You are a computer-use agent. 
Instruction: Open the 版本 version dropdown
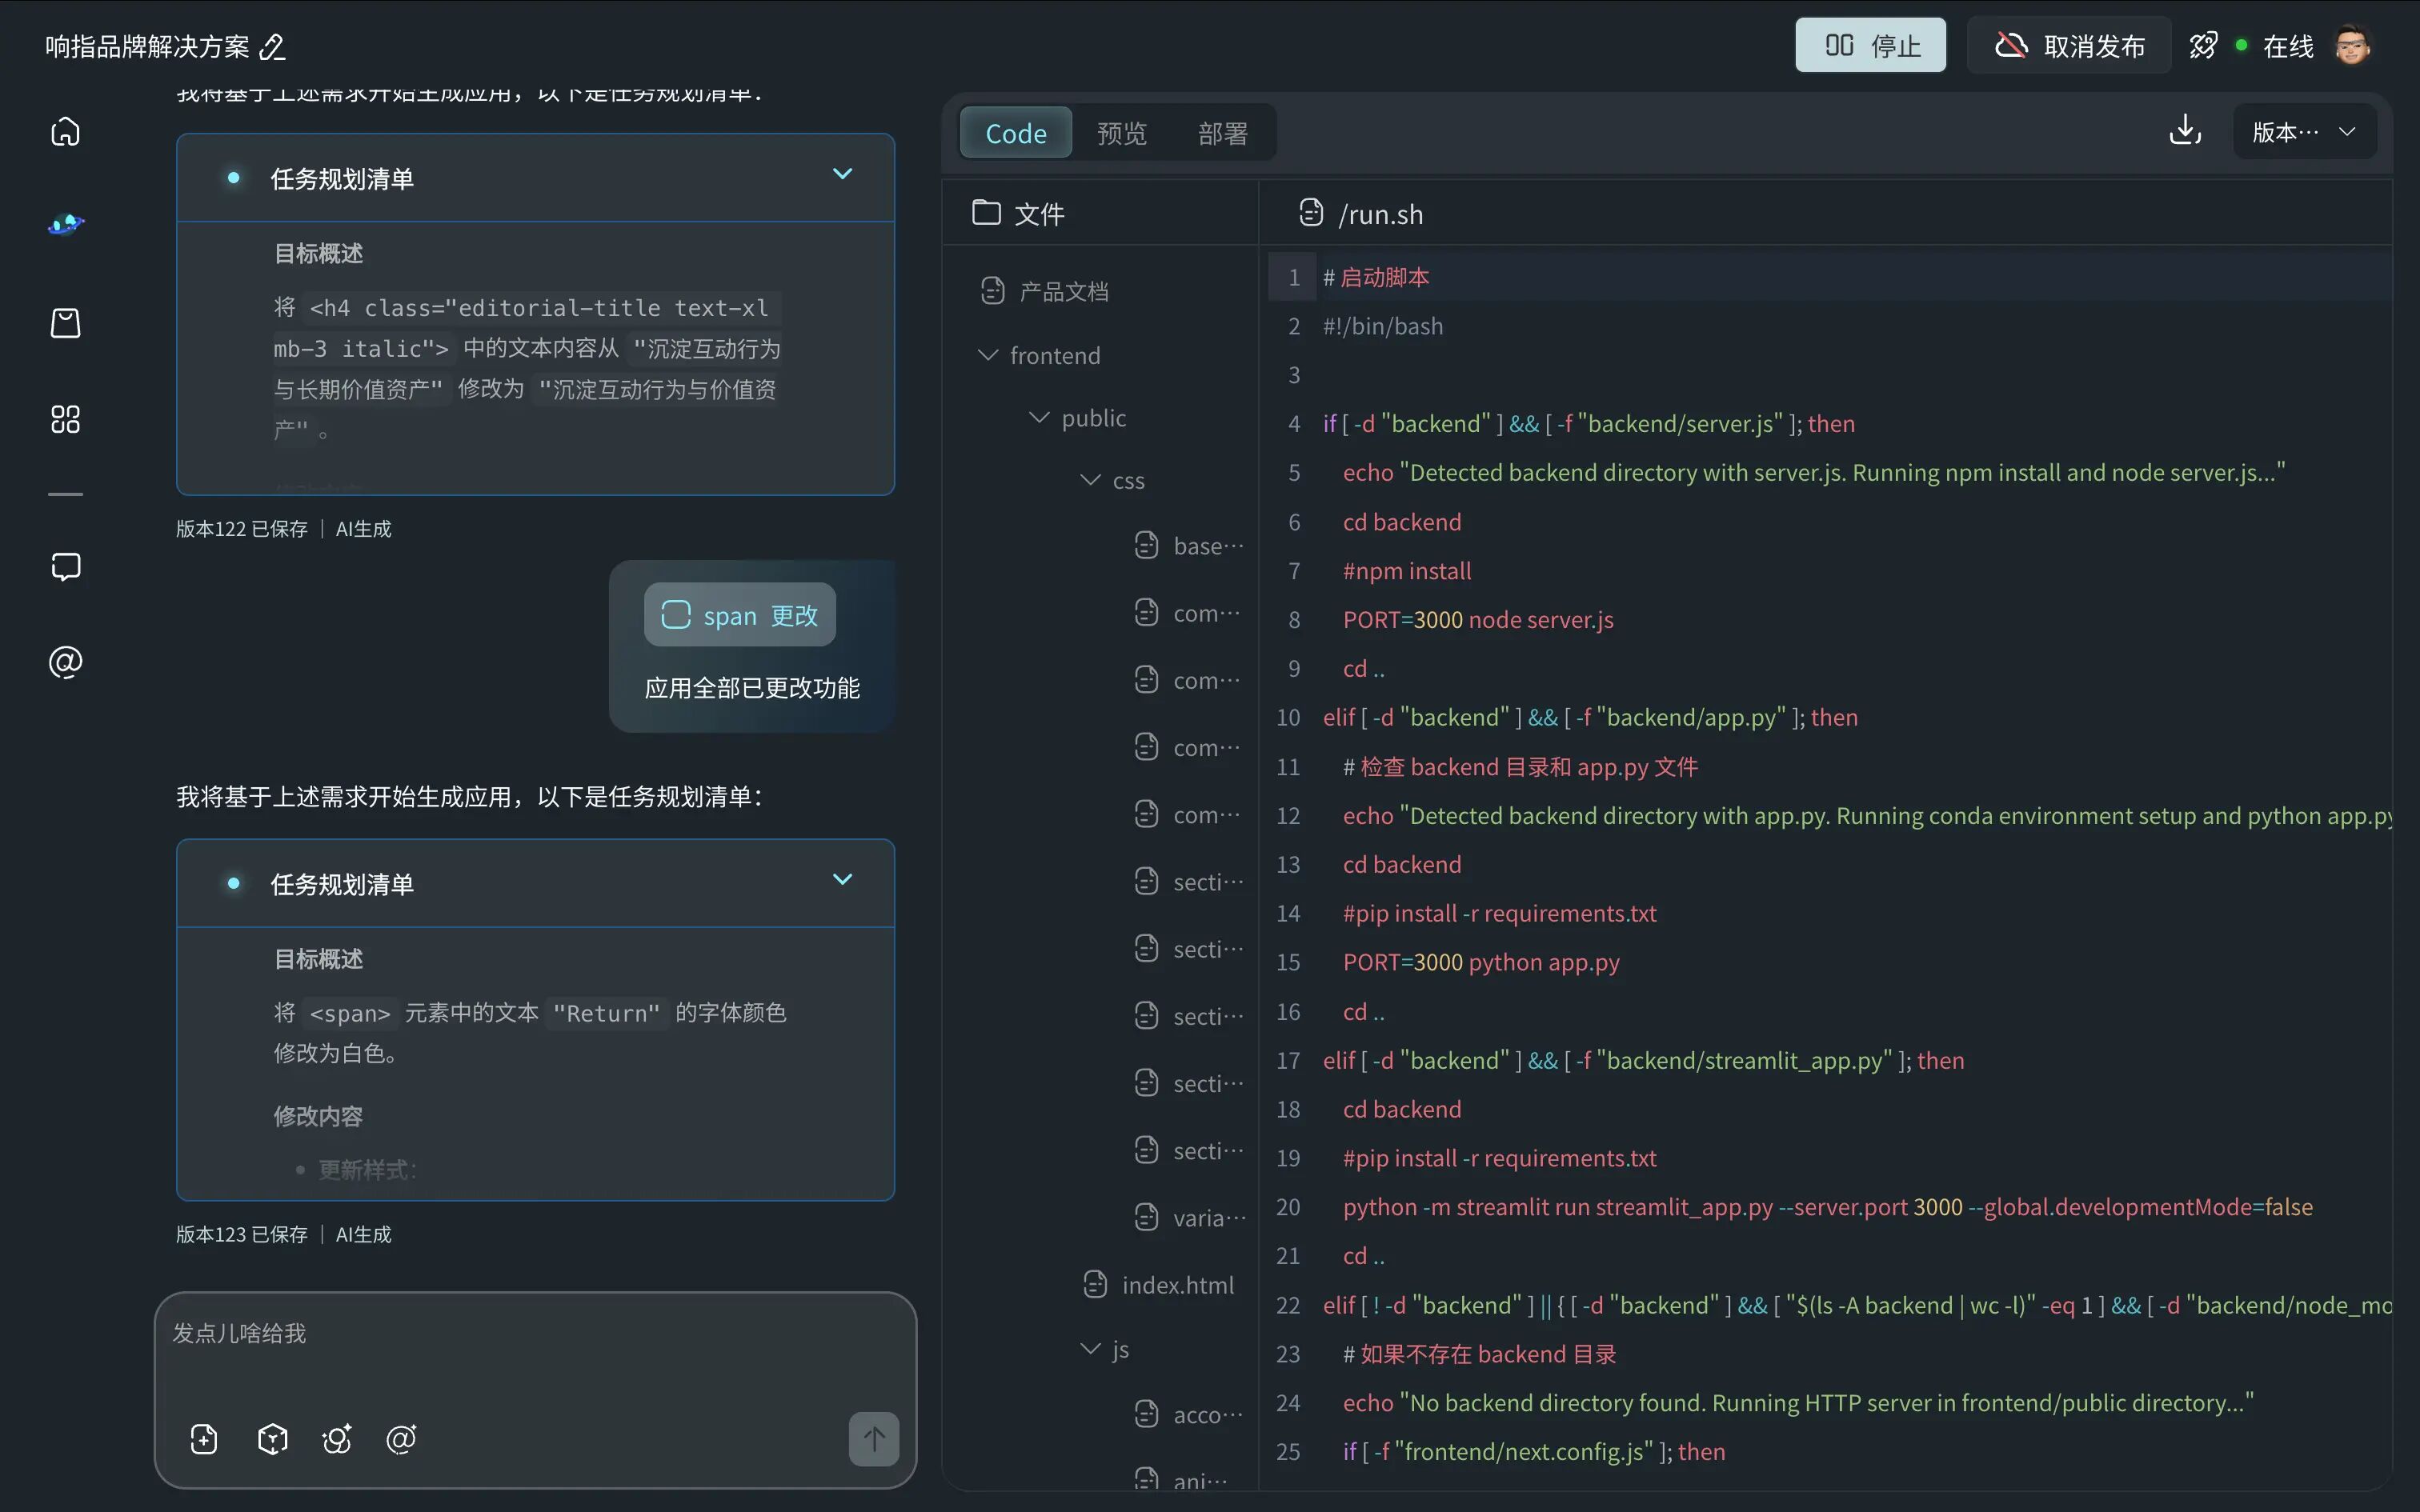[x=2304, y=131]
